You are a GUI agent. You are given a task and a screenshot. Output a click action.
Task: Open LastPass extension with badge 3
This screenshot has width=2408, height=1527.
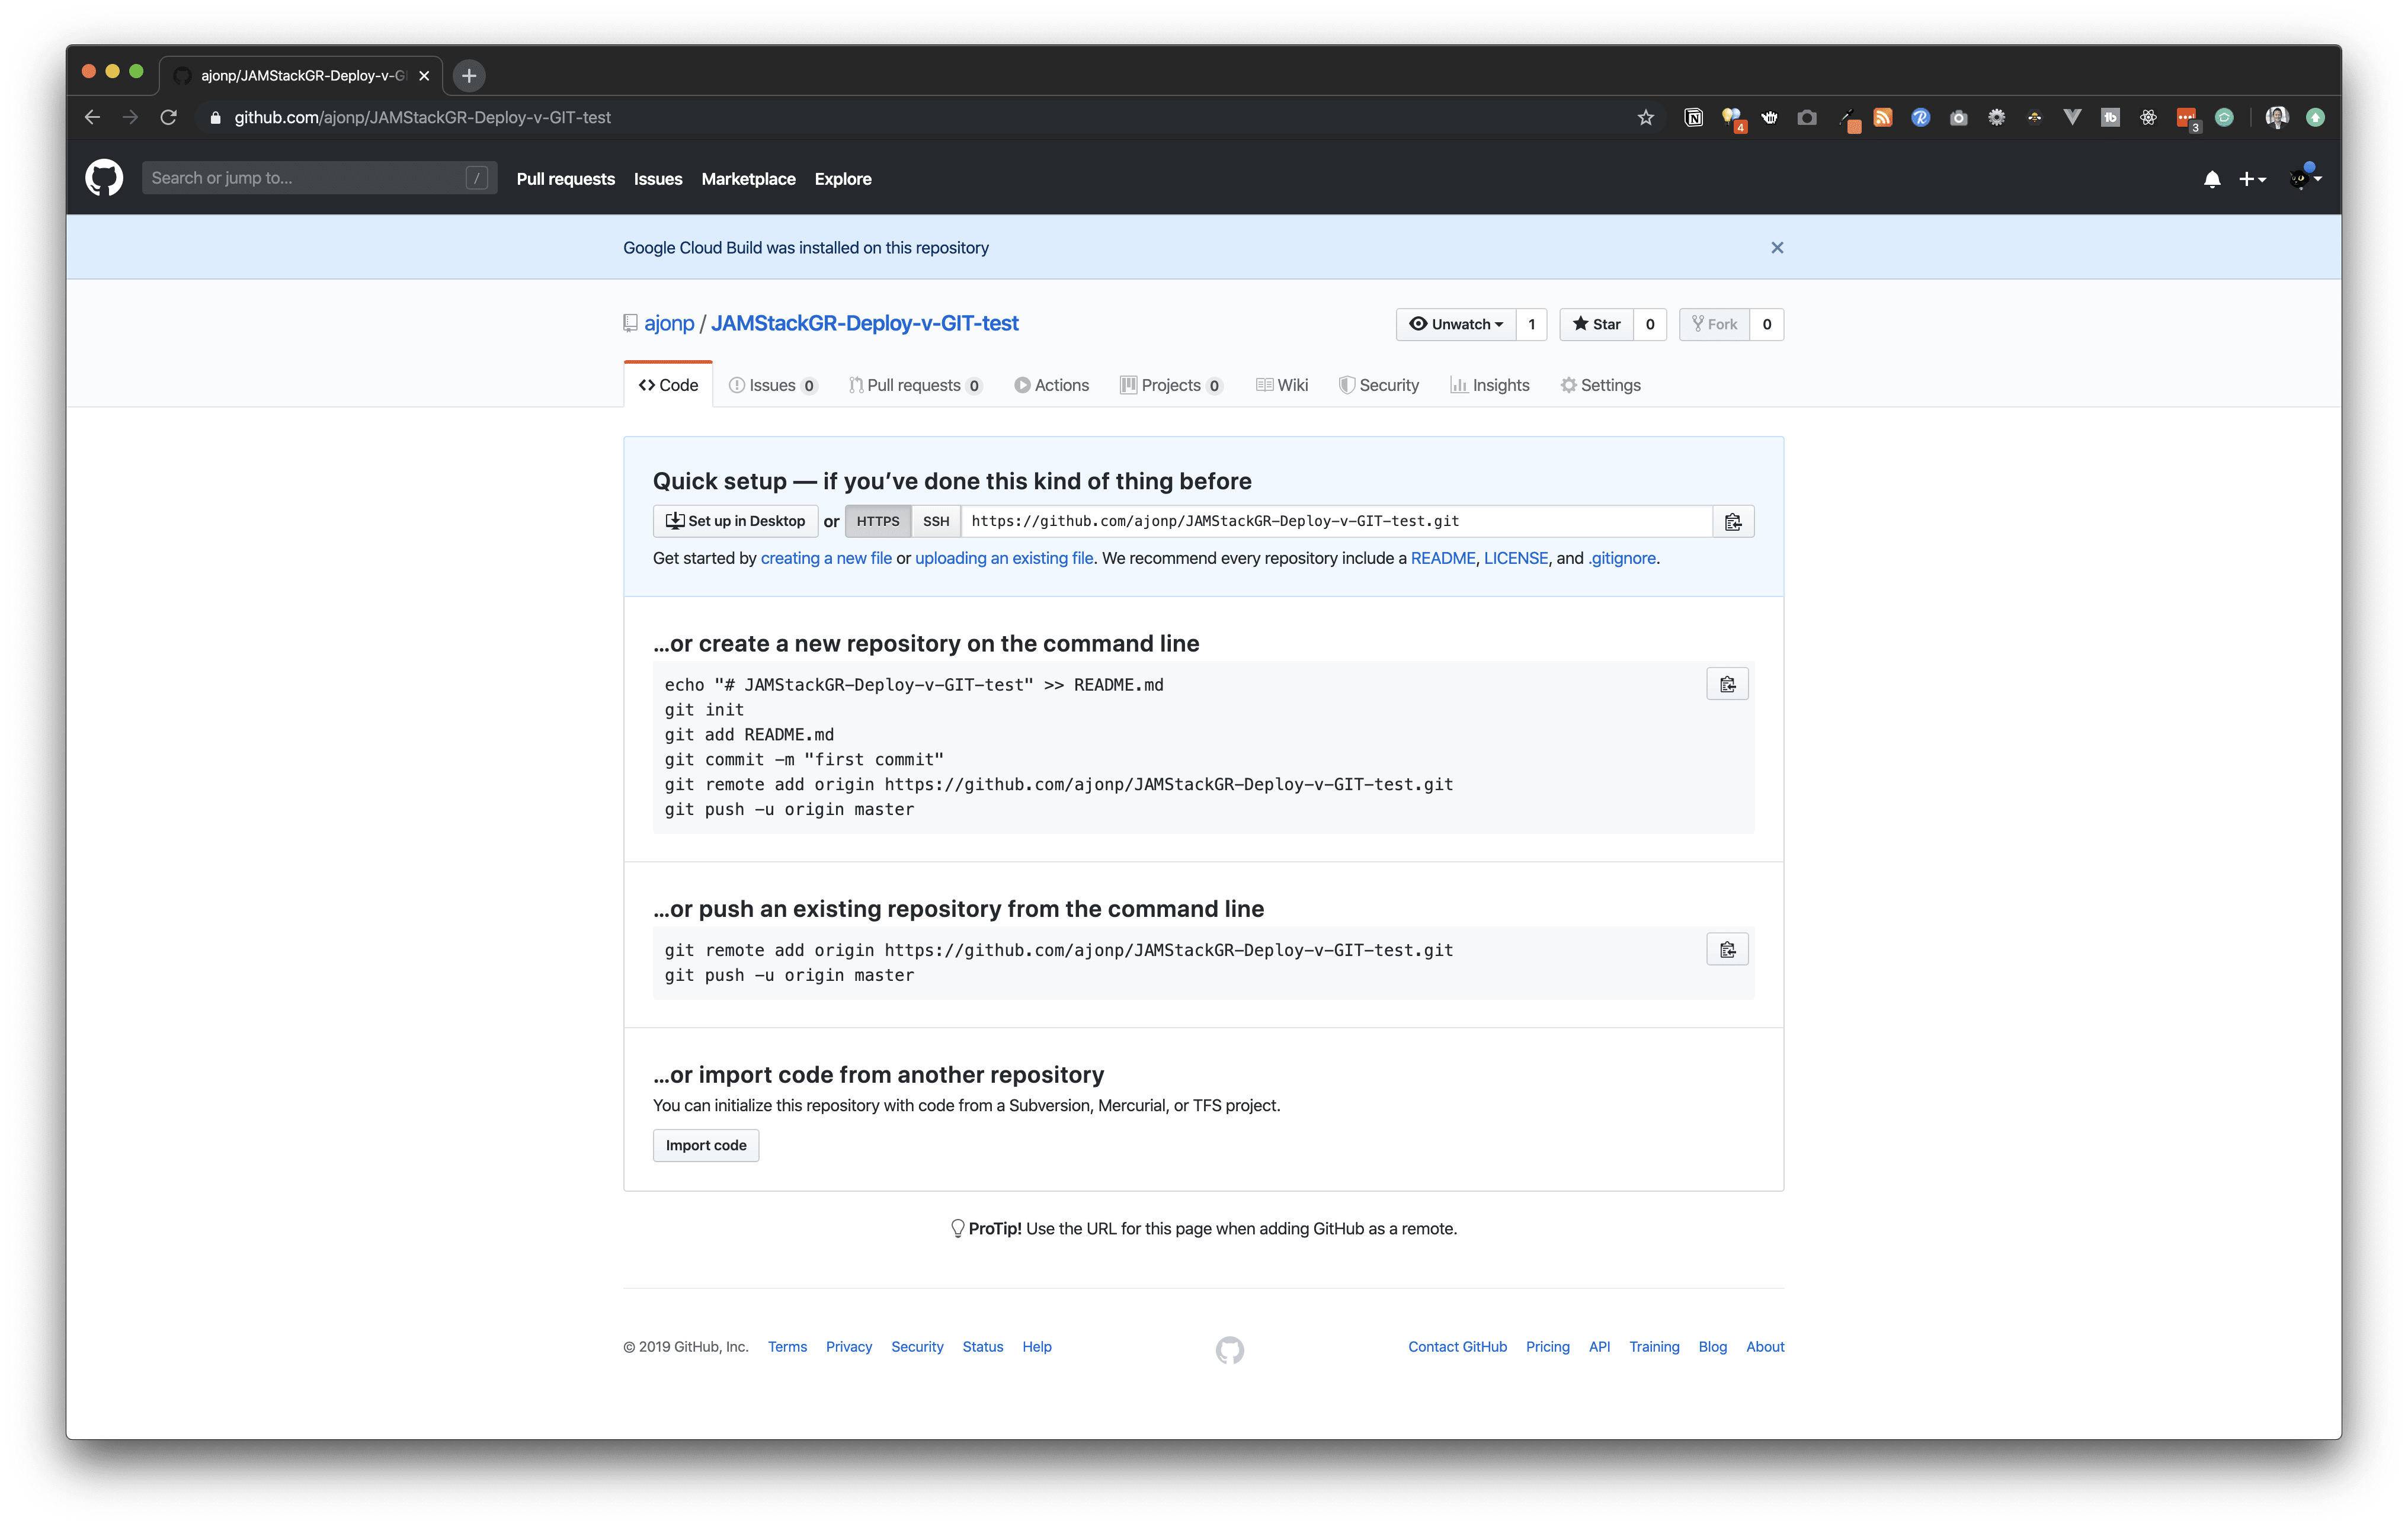click(x=2187, y=119)
